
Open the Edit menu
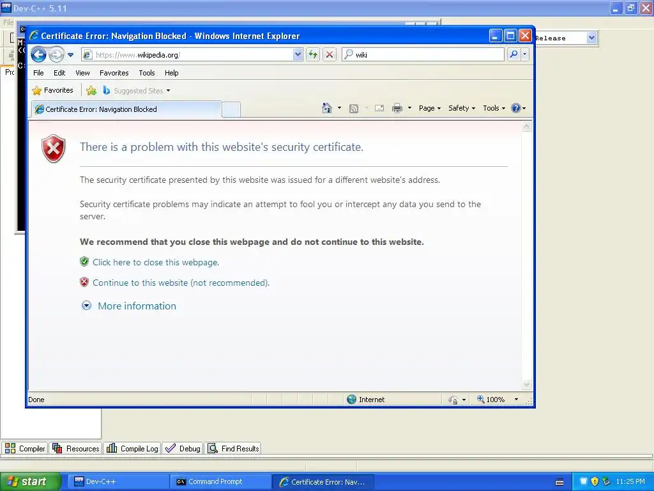pos(59,73)
